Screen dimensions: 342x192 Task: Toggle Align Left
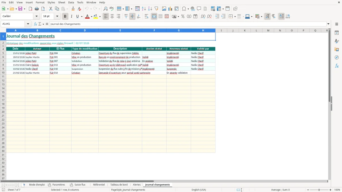pyautogui.click(x=106, y=16)
